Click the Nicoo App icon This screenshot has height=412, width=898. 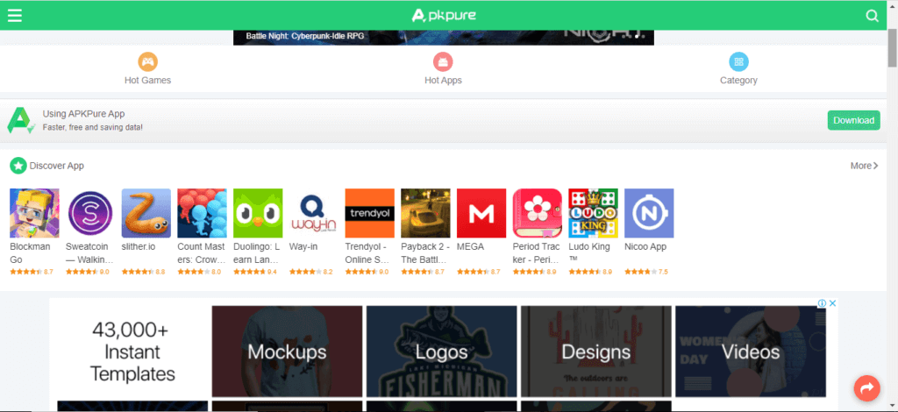[x=649, y=213]
